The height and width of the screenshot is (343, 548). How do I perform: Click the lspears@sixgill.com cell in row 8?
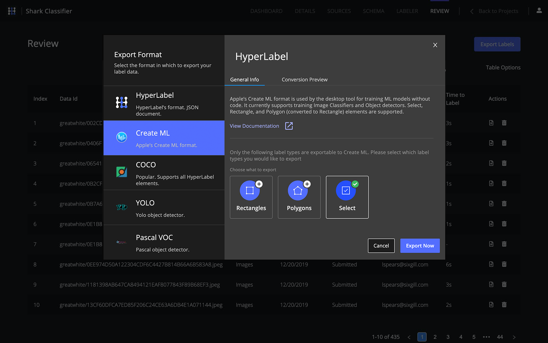405,264
